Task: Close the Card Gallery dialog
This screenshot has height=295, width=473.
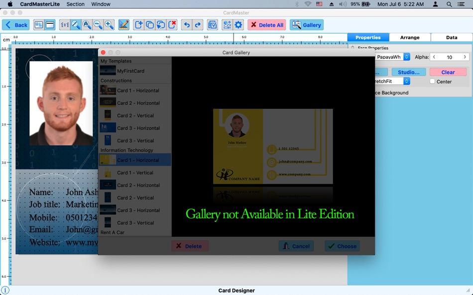Action: tap(103, 52)
